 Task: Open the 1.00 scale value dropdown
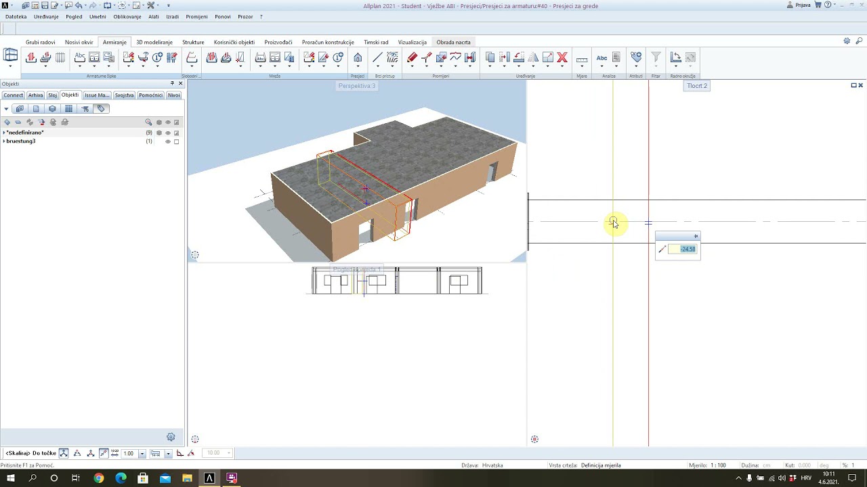[142, 453]
